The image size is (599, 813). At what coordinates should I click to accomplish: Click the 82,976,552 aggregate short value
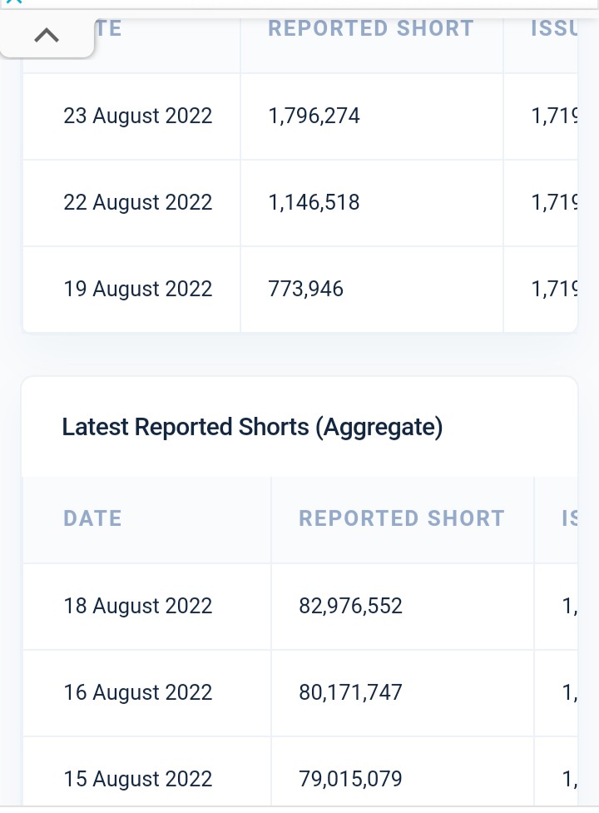(351, 606)
